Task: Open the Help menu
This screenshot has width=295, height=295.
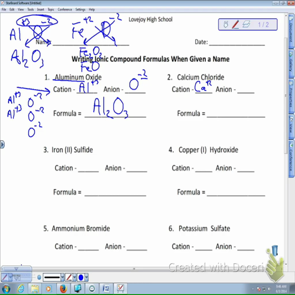Action: (x=91, y=9)
